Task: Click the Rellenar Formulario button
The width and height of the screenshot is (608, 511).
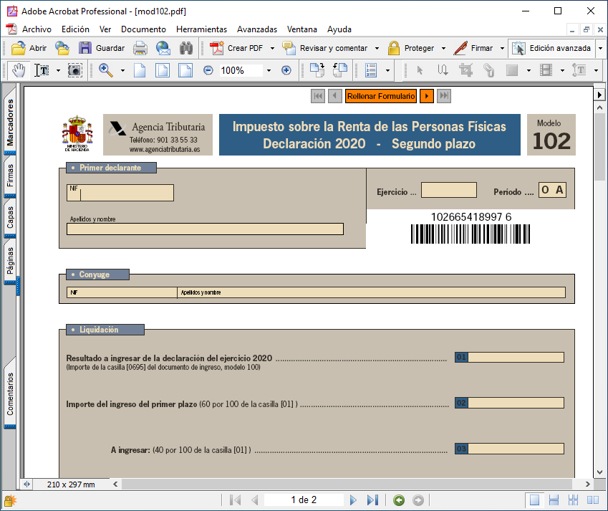Action: coord(381,96)
